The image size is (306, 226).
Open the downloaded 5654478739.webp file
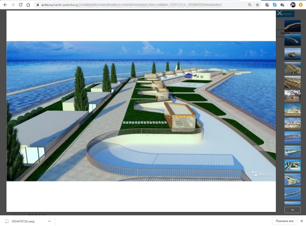pyautogui.click(x=23, y=221)
